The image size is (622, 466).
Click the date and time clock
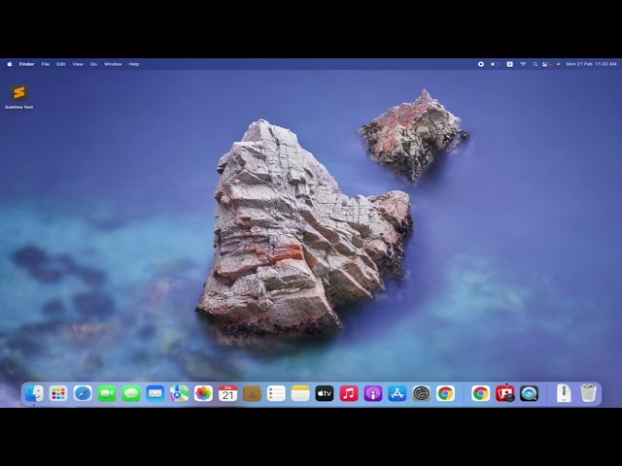coord(592,64)
